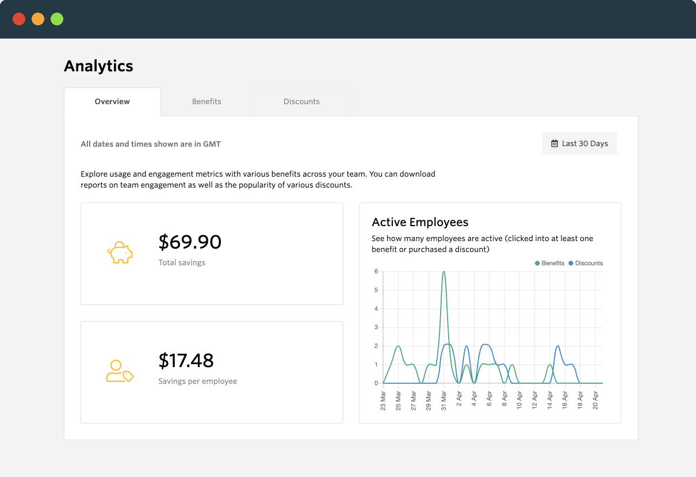
Task: Click the $17.48 savings per employee value
Action: (x=186, y=361)
